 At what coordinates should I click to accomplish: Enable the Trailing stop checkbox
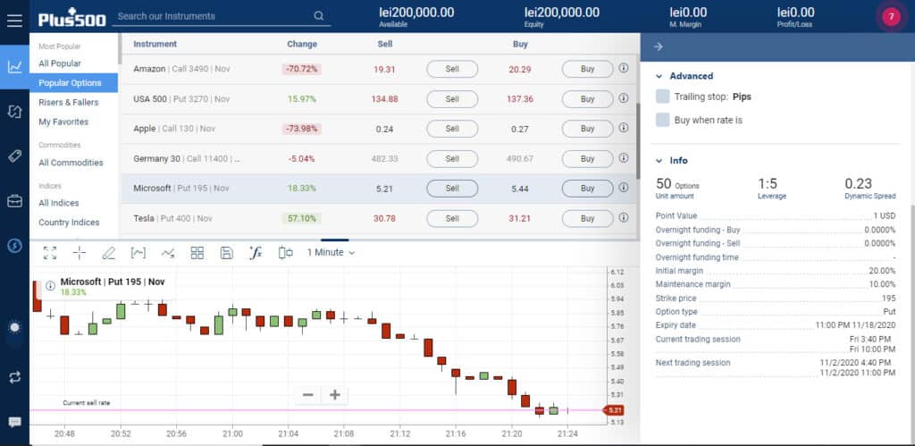coord(662,97)
